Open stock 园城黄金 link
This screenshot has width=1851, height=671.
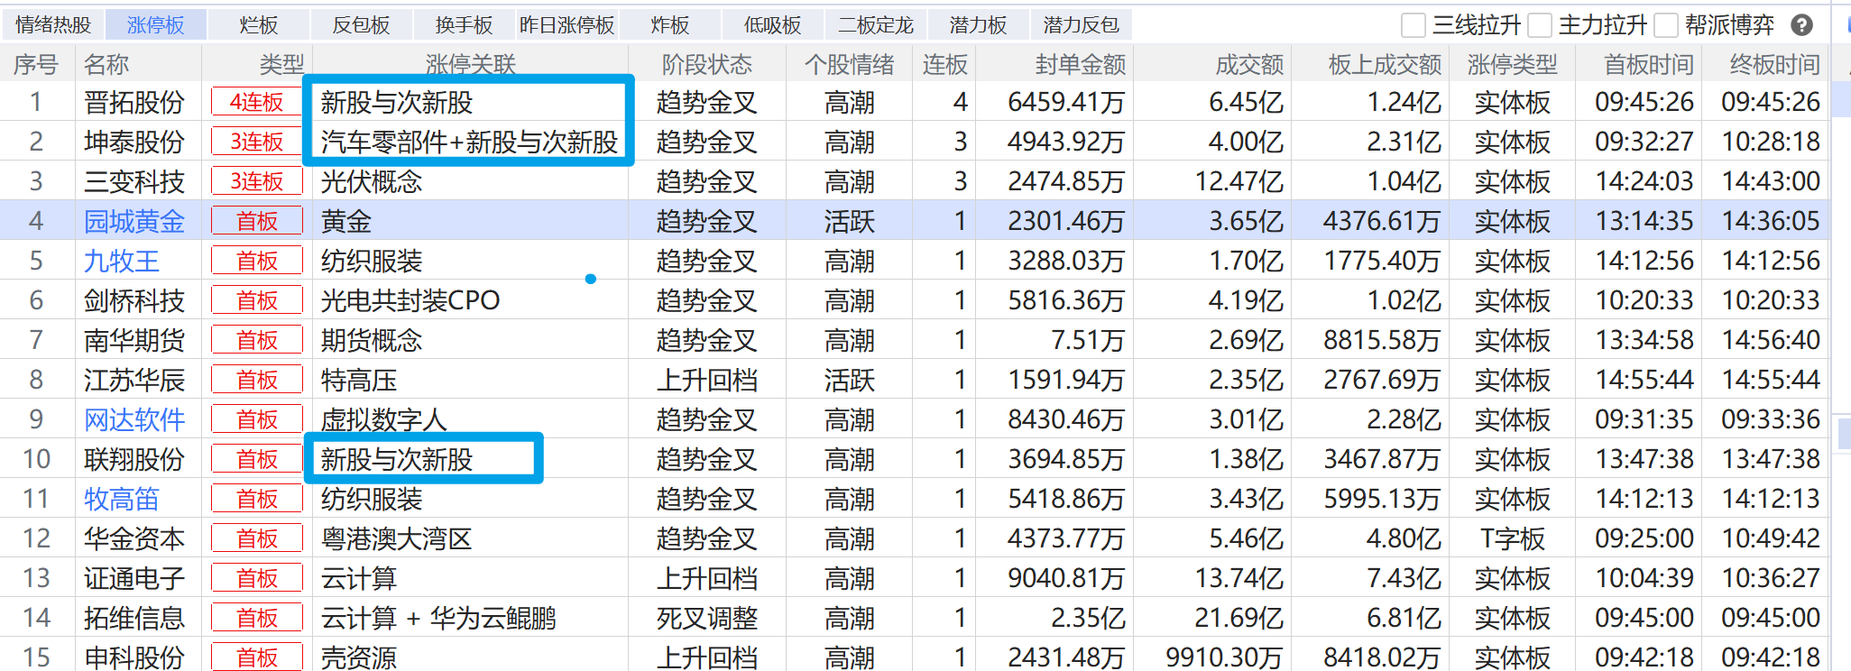point(134,222)
